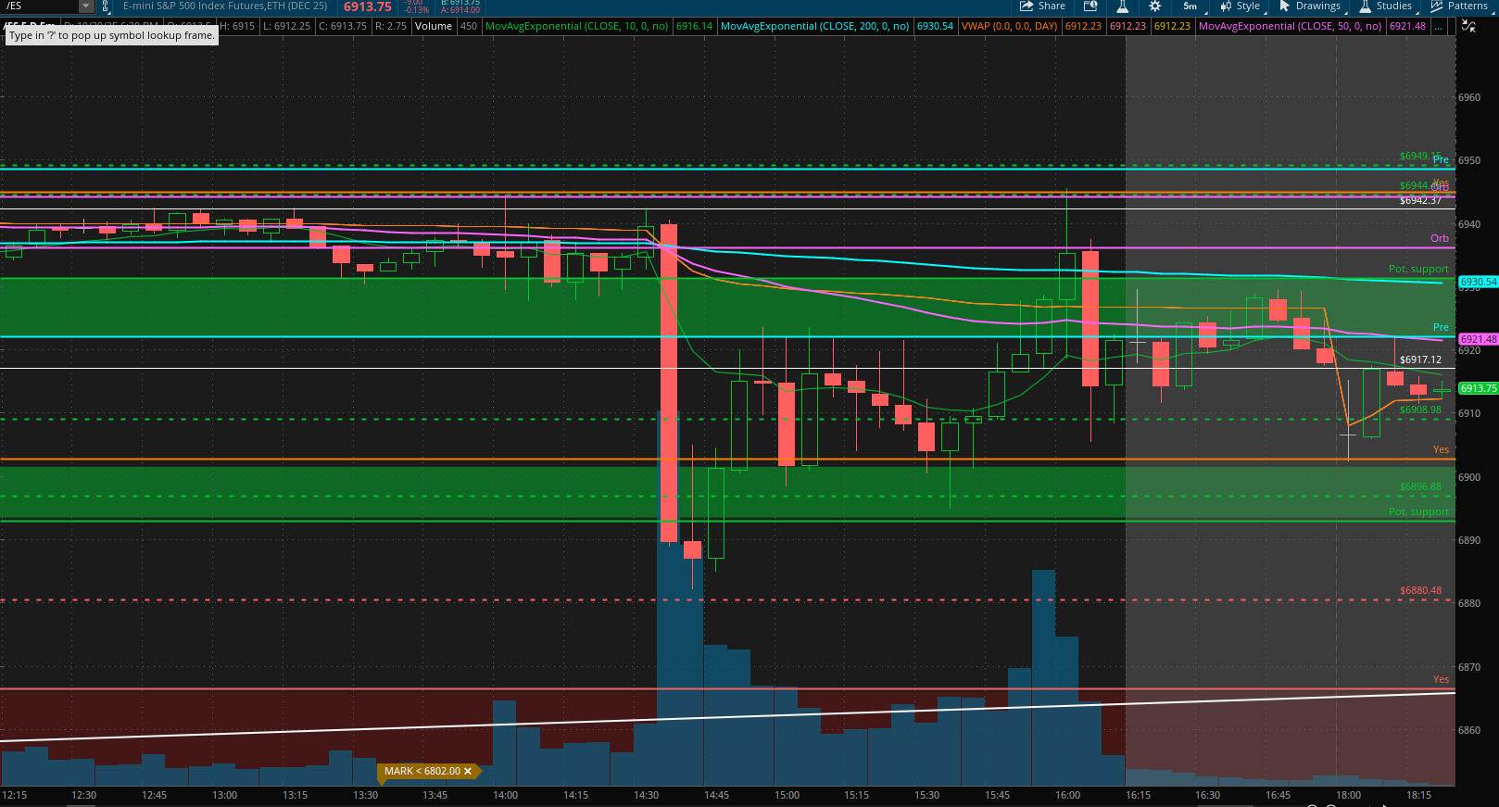Click the 6870 price axis label
Screen dimensions: 1499x807
[x=1469, y=667]
